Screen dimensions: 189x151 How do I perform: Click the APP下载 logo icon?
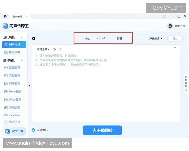[7, 131]
